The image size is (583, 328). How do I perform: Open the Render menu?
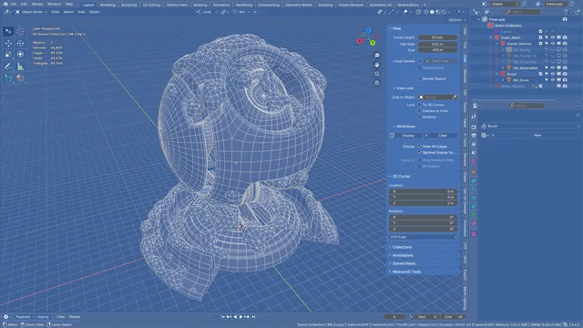click(x=37, y=4)
